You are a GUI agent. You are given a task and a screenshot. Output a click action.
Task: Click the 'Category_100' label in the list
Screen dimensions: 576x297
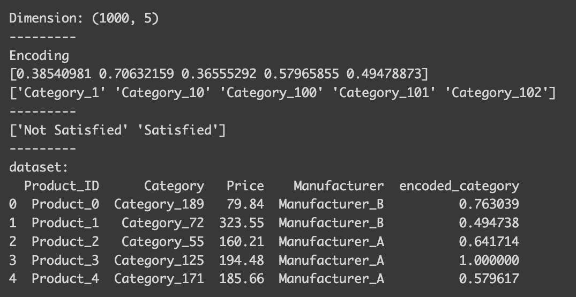pos(273,93)
